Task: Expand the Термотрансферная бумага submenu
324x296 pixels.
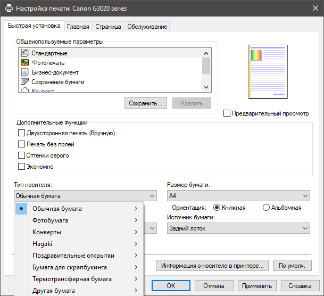Action: (x=79, y=279)
